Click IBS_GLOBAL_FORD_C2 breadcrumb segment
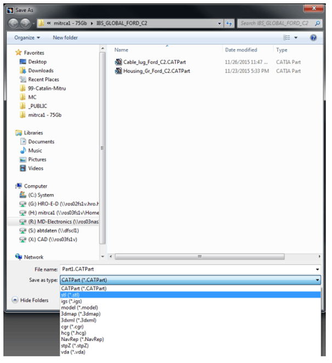Viewport: 332px width, 363px height. coord(122,23)
